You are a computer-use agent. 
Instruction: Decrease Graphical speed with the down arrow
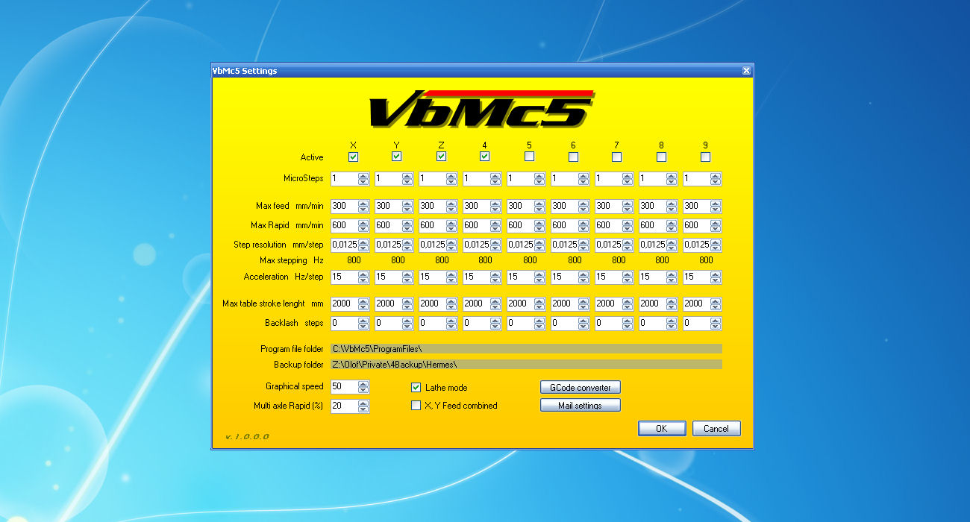363,390
